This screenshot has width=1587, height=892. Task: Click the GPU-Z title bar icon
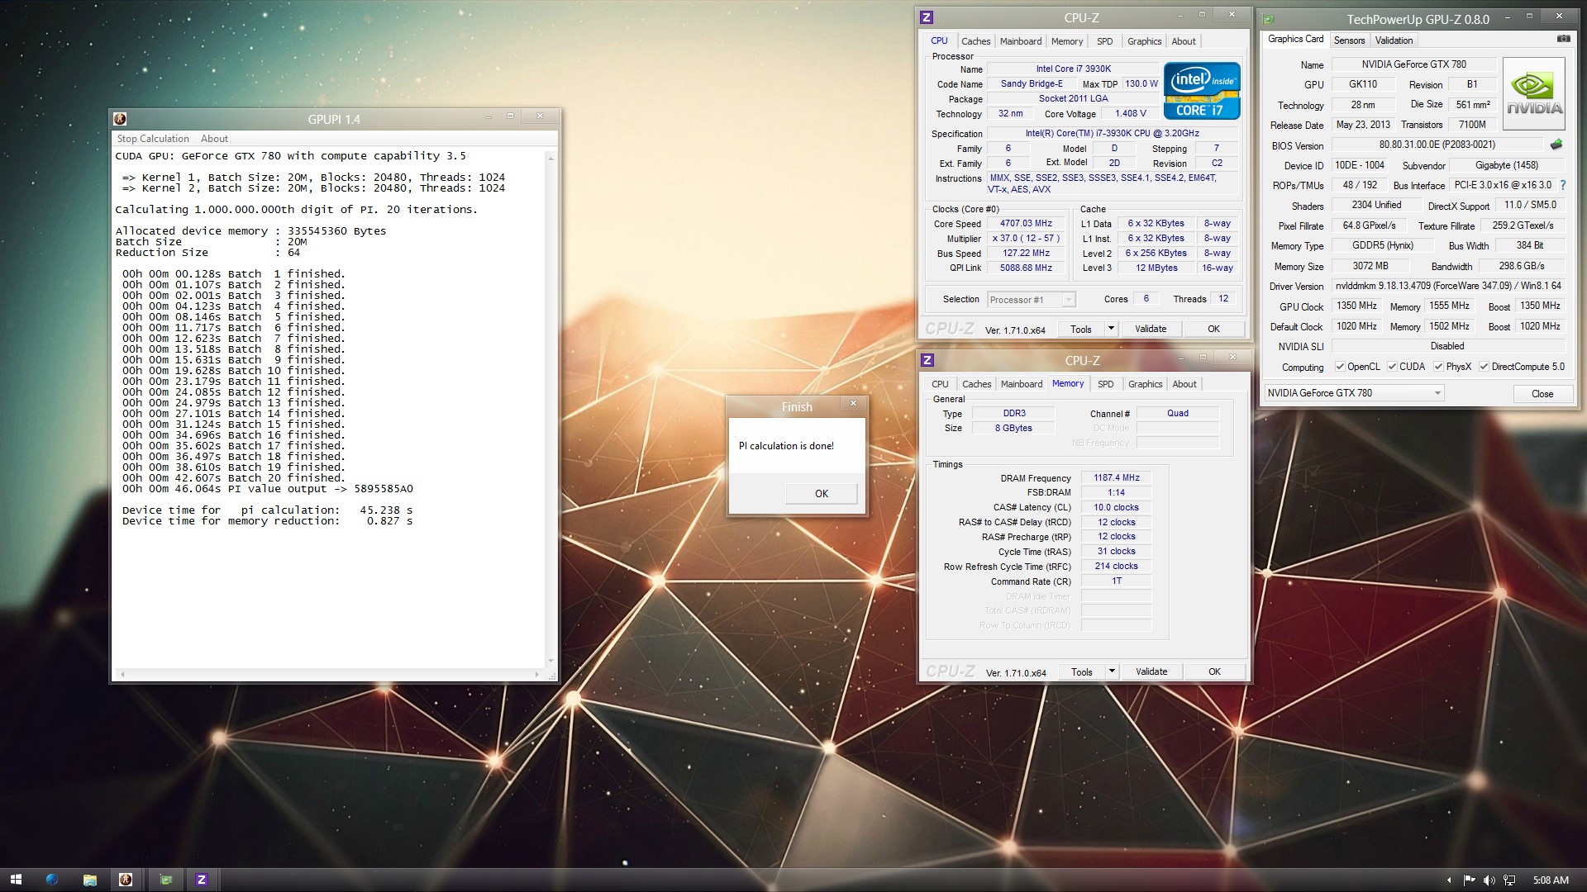coord(1269,19)
